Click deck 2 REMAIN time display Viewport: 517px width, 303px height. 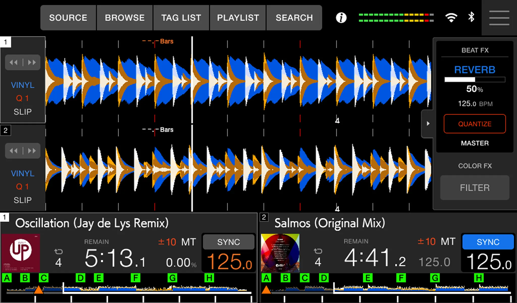click(x=375, y=258)
